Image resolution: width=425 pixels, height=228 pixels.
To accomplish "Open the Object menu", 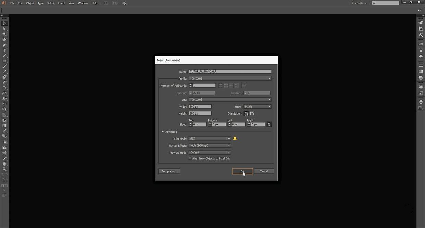I will [x=30, y=3].
